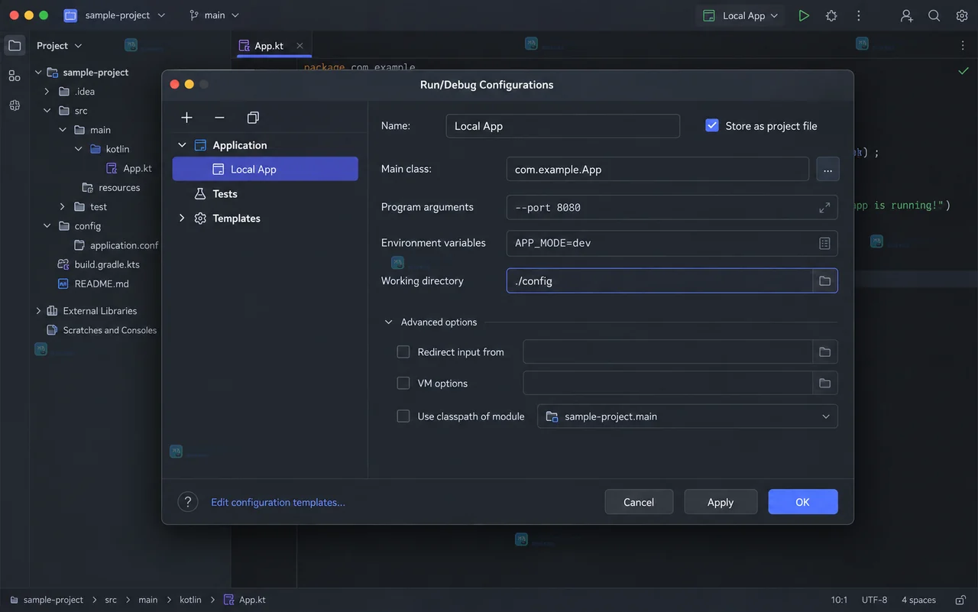Open the sample-project dropdown in title bar
This screenshot has height=612, width=978.
125,15
